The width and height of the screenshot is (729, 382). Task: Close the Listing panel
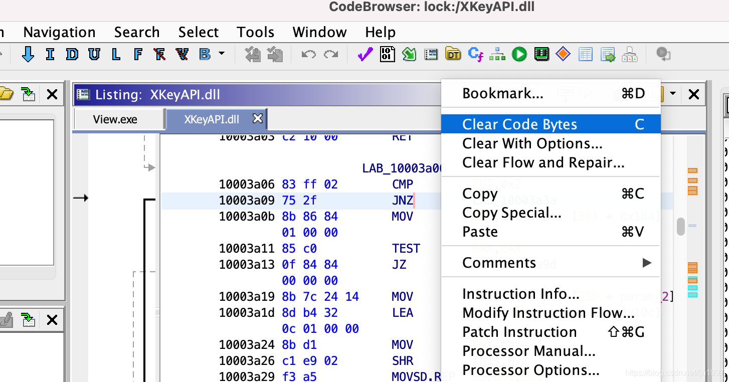pyautogui.click(x=693, y=94)
